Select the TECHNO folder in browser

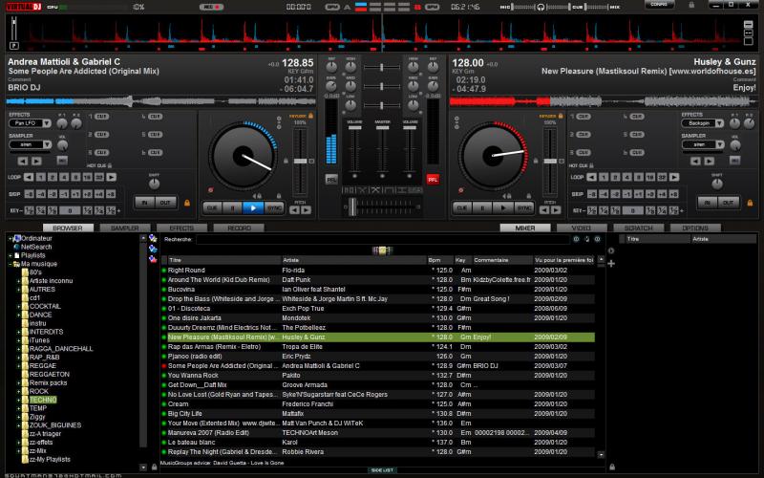[x=42, y=399]
